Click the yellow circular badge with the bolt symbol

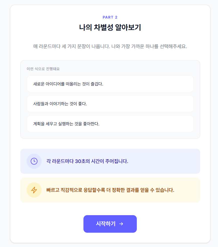[34, 190]
